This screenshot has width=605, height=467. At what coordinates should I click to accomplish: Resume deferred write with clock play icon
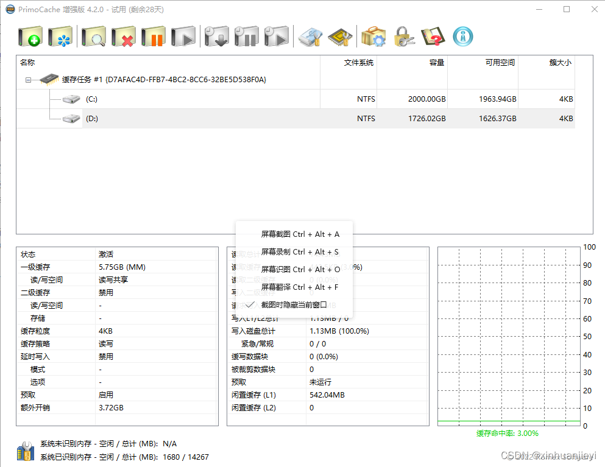(x=276, y=37)
